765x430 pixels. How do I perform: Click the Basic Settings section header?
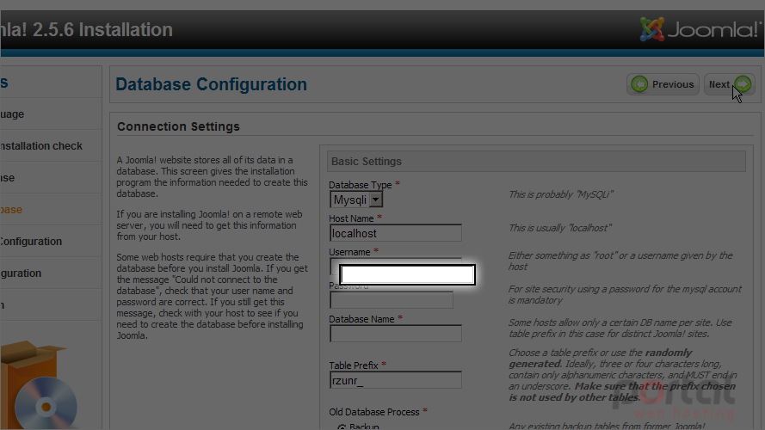click(x=536, y=162)
